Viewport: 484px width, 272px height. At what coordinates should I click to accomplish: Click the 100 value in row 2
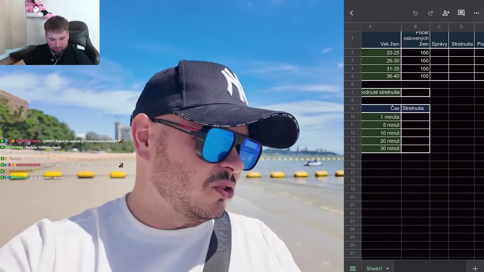[x=416, y=53]
